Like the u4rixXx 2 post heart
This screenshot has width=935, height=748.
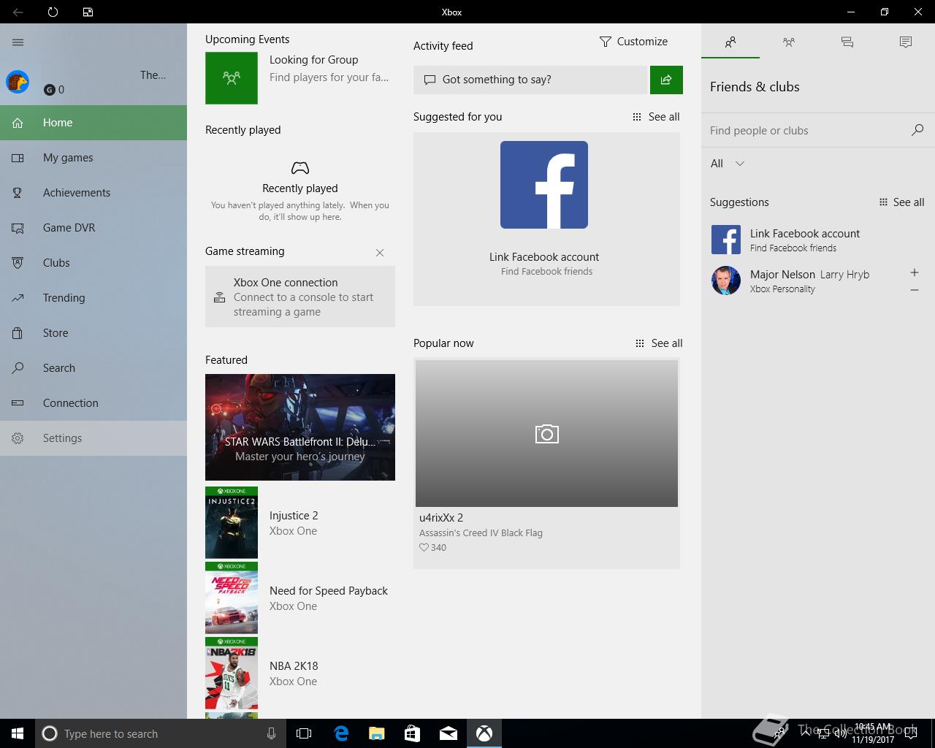(424, 548)
